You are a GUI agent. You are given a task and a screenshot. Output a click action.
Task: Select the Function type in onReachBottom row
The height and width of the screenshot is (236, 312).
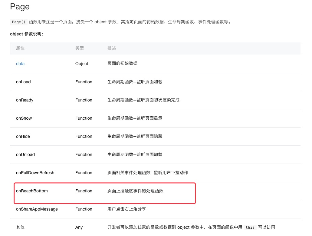click(x=84, y=191)
